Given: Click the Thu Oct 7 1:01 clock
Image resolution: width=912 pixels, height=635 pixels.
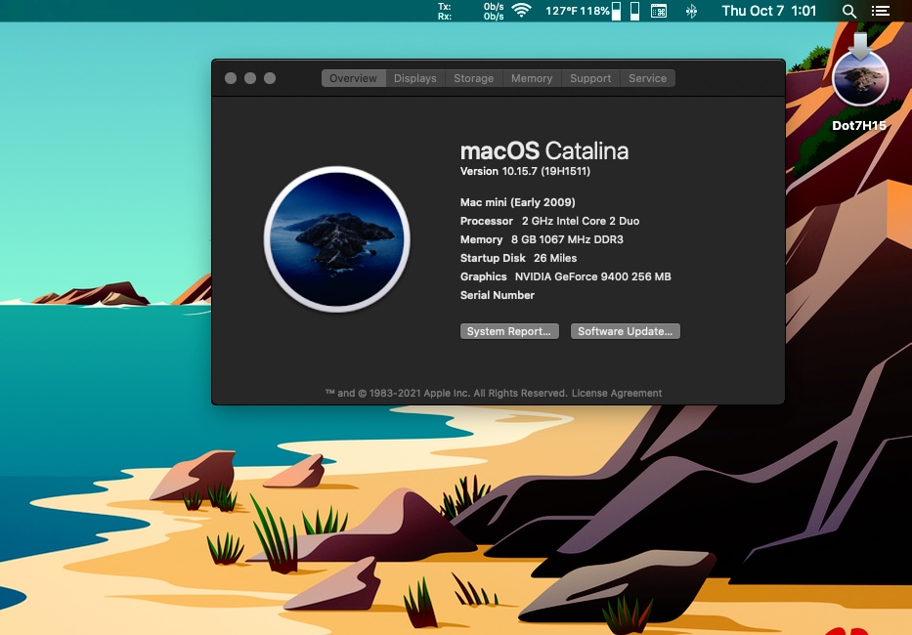Looking at the screenshot, I should tap(769, 11).
